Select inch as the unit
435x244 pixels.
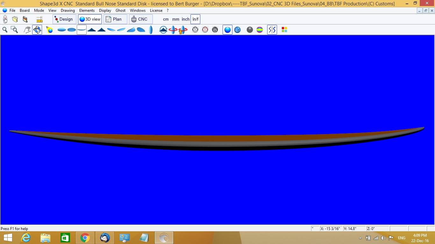click(x=185, y=19)
